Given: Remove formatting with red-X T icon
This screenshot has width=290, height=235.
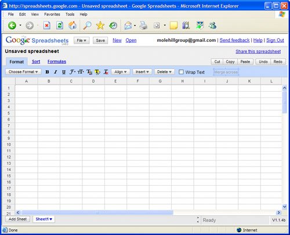Looking at the screenshot, I should click(106, 72).
